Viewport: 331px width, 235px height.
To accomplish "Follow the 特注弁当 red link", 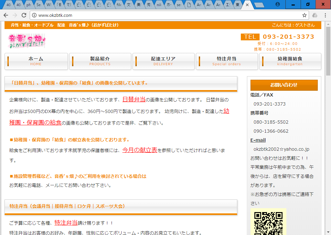I will pos(66,222).
